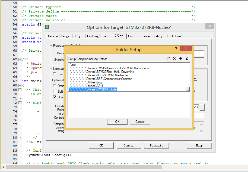Click Cancel in Options for Target window
Viewport: 248px width, 172px height.
coord(129,145)
